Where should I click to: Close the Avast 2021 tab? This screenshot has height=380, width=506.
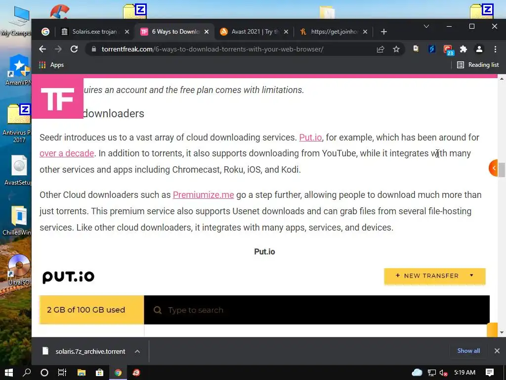286,32
